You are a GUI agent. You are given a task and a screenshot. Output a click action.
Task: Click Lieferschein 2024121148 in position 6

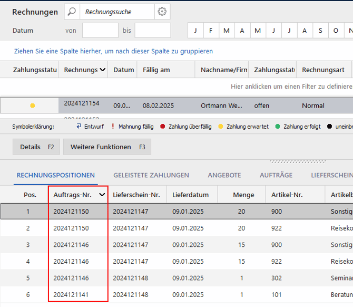point(130,294)
